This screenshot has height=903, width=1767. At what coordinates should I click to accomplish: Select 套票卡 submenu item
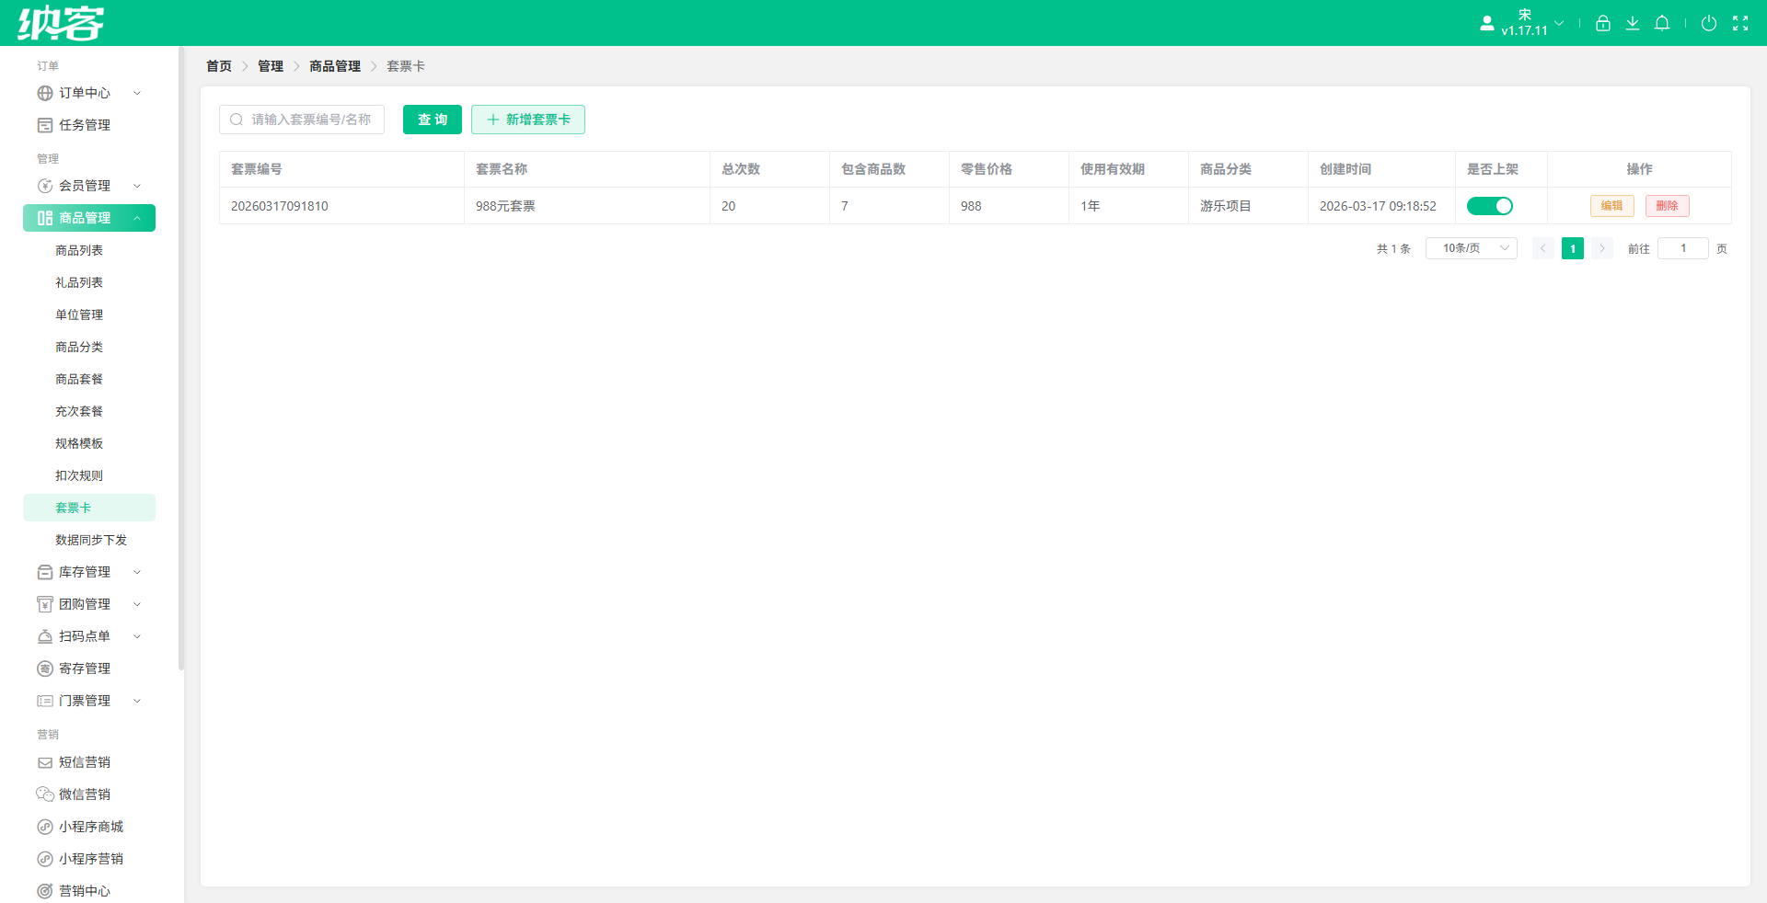pyautogui.click(x=89, y=508)
